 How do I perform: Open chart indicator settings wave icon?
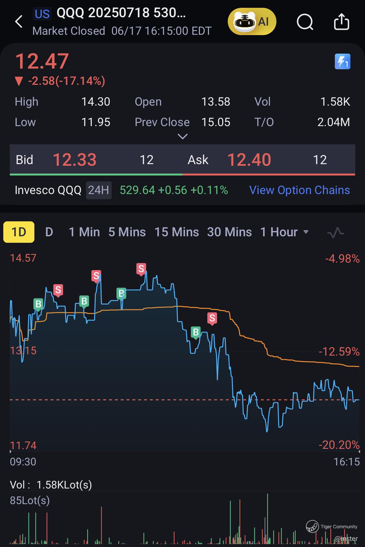click(x=335, y=232)
